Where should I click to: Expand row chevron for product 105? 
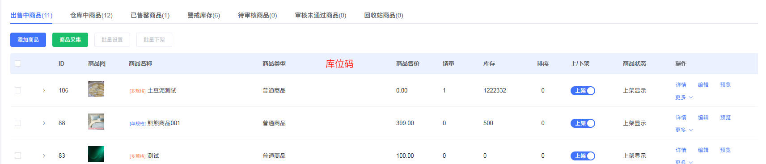[44, 90]
